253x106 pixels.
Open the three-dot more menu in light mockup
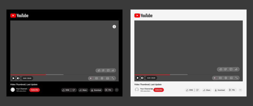(240, 90)
